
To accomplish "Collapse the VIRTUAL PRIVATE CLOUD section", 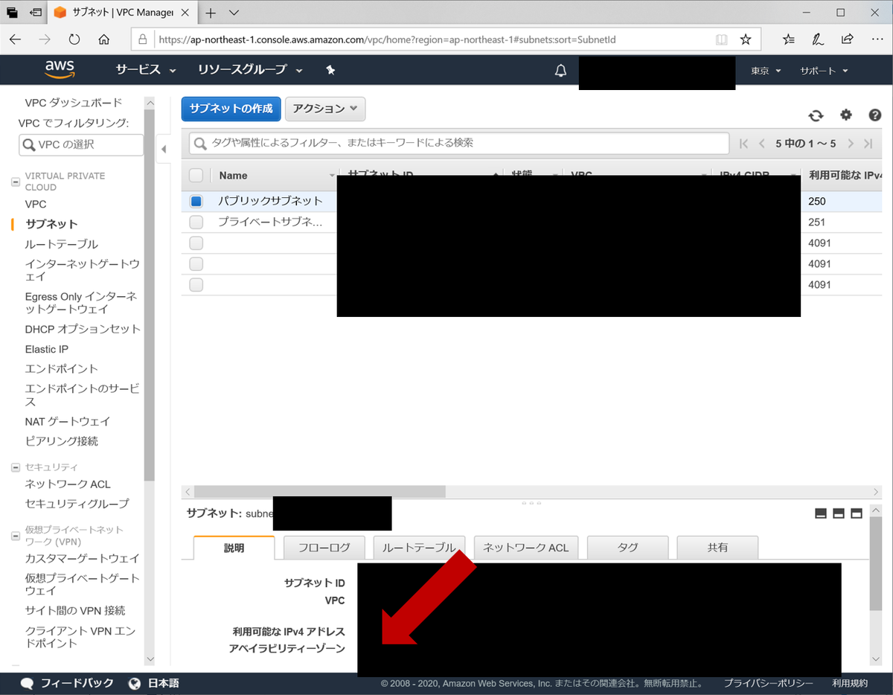I will tap(16, 182).
